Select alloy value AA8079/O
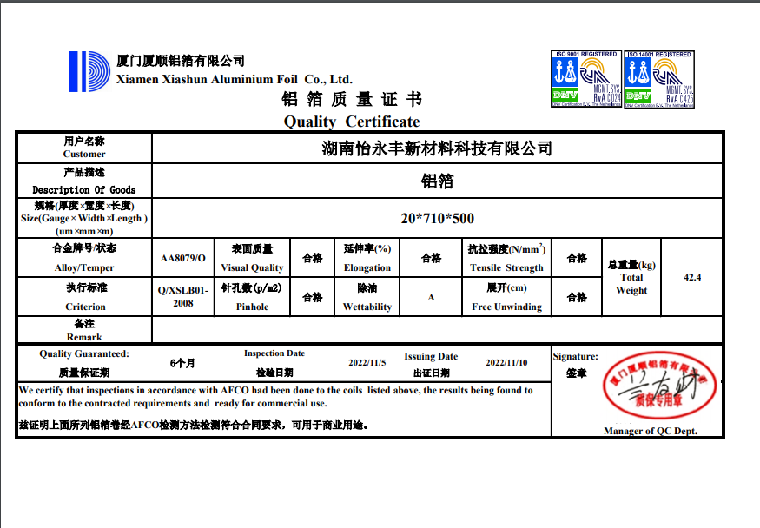Image resolution: width=760 pixels, height=528 pixels. click(x=183, y=258)
